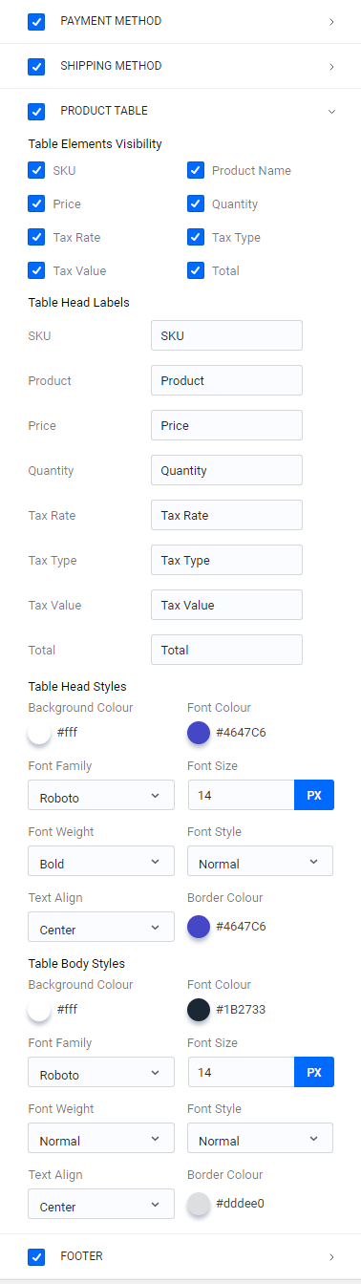Open Table Head Font Weight Bold dropdown
This screenshot has height=1284, width=361.
(x=101, y=862)
